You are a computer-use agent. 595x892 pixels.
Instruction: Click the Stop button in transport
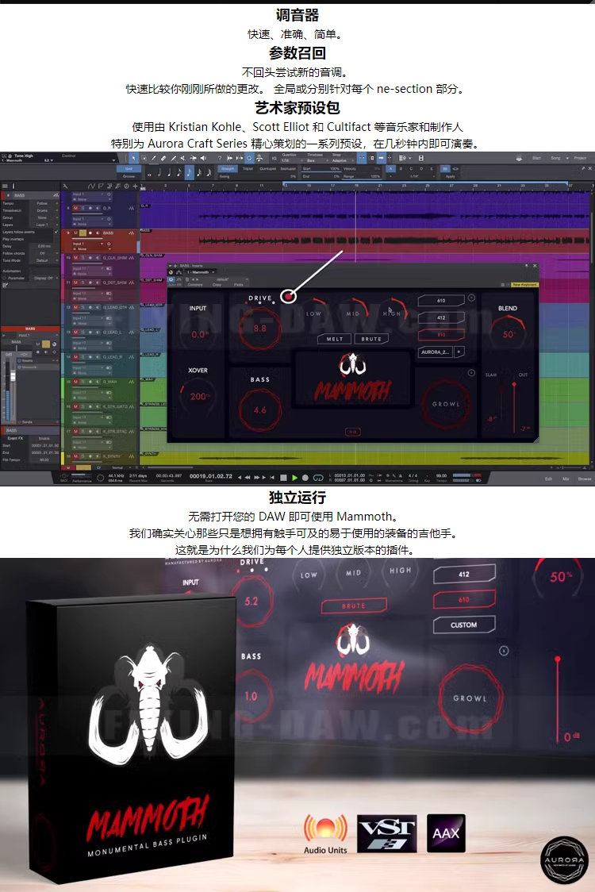coord(283,478)
